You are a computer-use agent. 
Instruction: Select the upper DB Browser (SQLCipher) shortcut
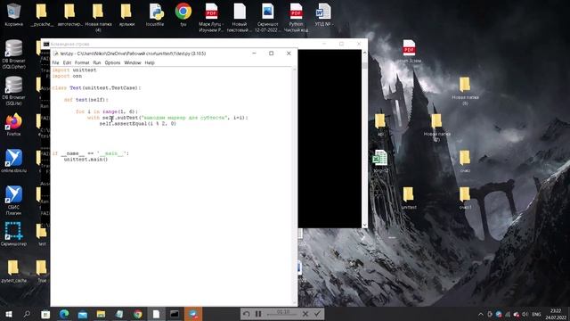click(x=14, y=53)
